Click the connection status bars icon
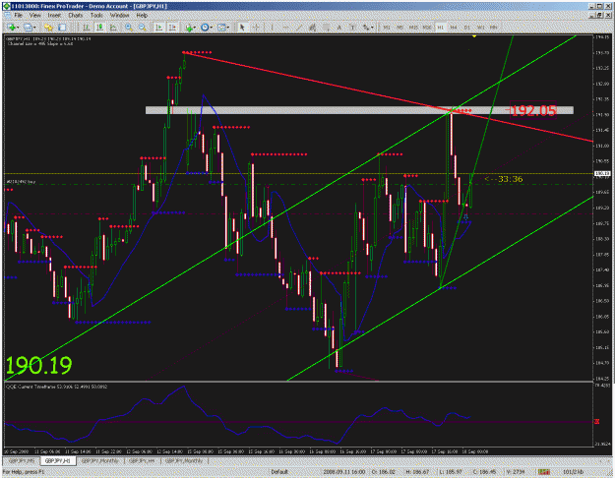 click(x=544, y=472)
